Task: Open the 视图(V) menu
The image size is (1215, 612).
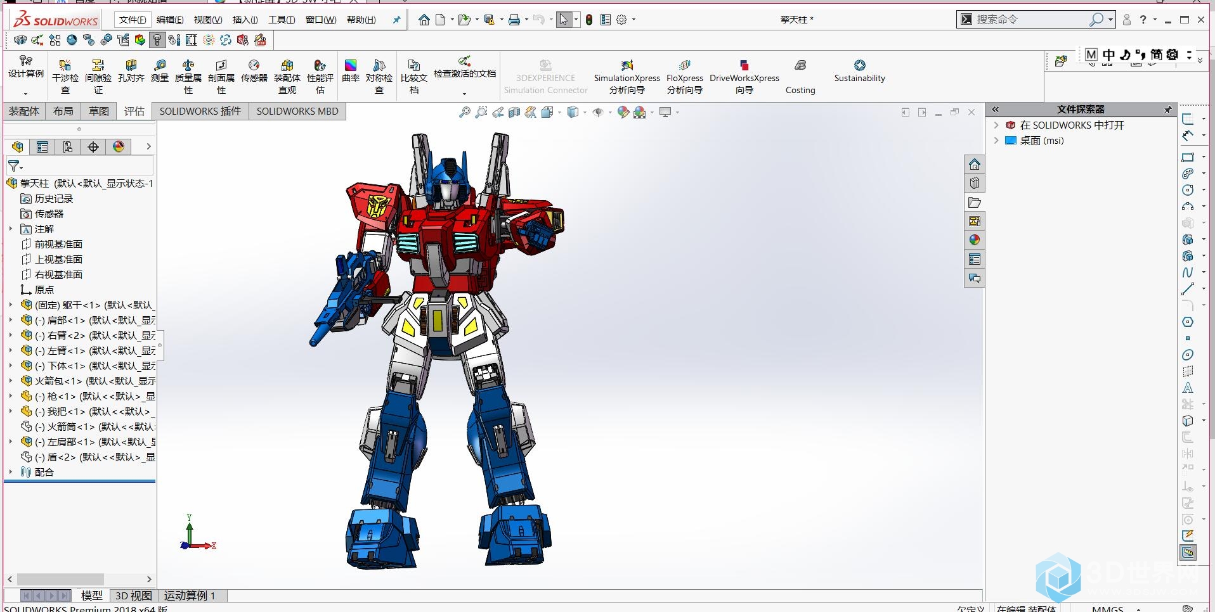Action: (x=208, y=20)
